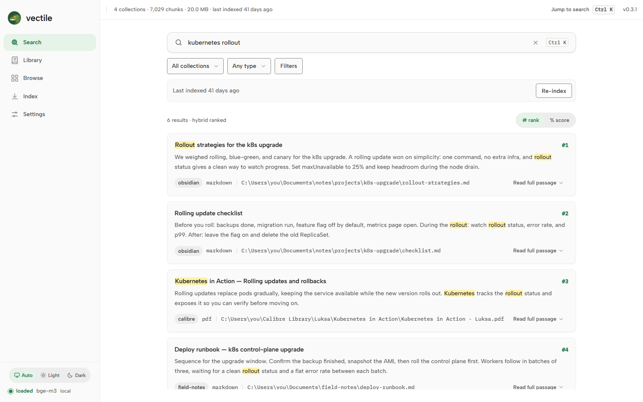643x402 pixels.
Task: Click the magnifier icon in search box
Action: (179, 42)
